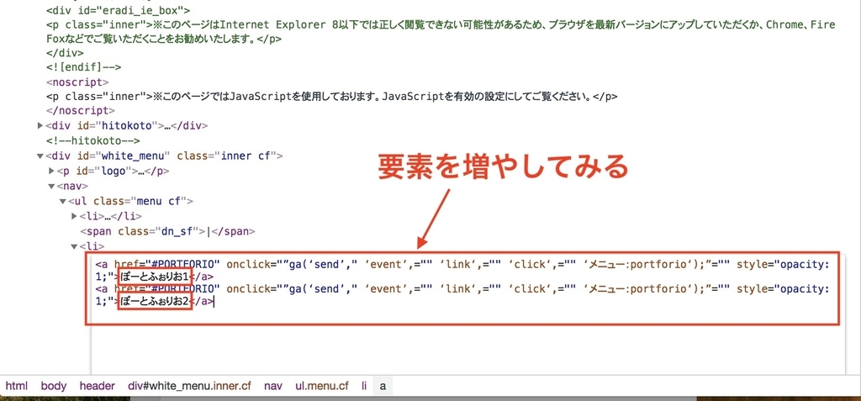Click the div id="eradi_ie_box" line
The image size is (861, 401).
119,10
